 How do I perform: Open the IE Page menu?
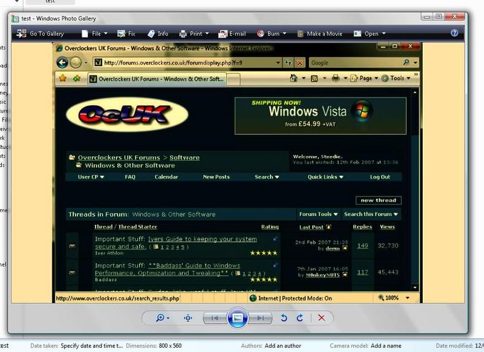pos(364,79)
